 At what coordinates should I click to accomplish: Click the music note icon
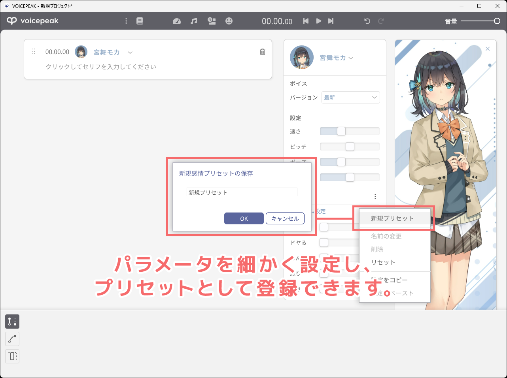194,21
